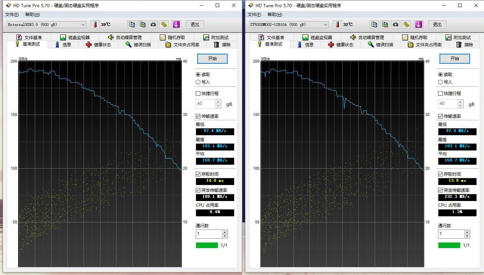The image size is (484, 275).
Task: Increase the 通行数 stepper in the left window
Action: point(225,232)
